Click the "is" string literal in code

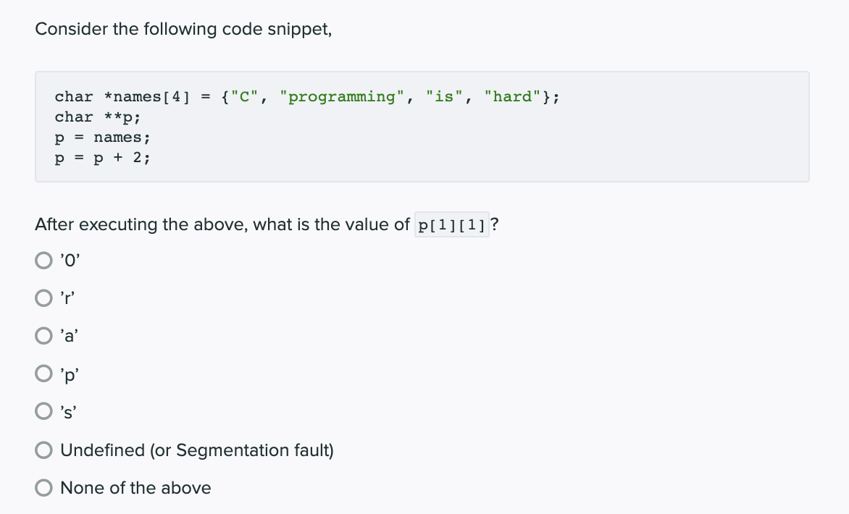tap(444, 97)
